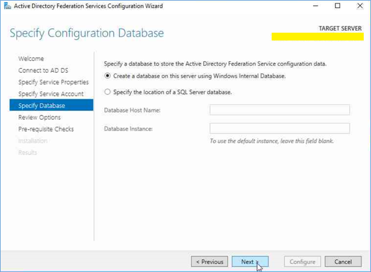Screen dimensions: 371x272
Task: Click the yellow highlighted target server name
Action: [x=318, y=37]
